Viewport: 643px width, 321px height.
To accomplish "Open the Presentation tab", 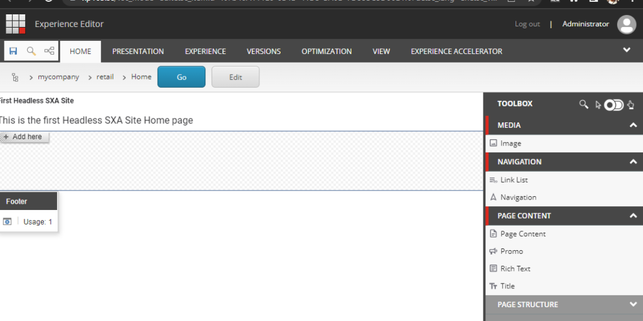I will coord(138,51).
